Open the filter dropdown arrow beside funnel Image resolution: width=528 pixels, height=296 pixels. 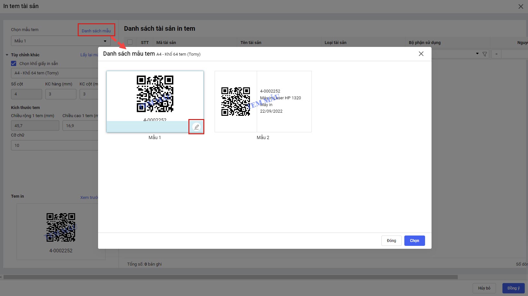click(477, 54)
